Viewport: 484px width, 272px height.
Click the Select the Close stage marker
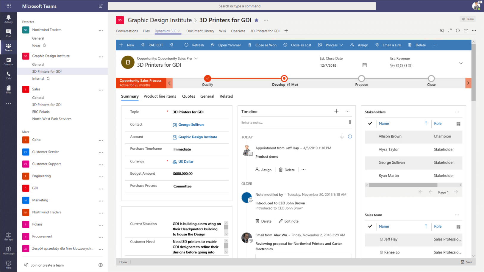click(431, 78)
